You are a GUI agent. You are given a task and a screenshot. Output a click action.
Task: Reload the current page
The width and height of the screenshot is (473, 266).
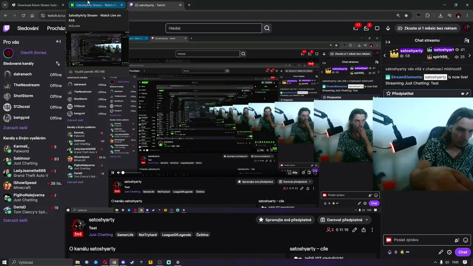pyautogui.click(x=23, y=16)
